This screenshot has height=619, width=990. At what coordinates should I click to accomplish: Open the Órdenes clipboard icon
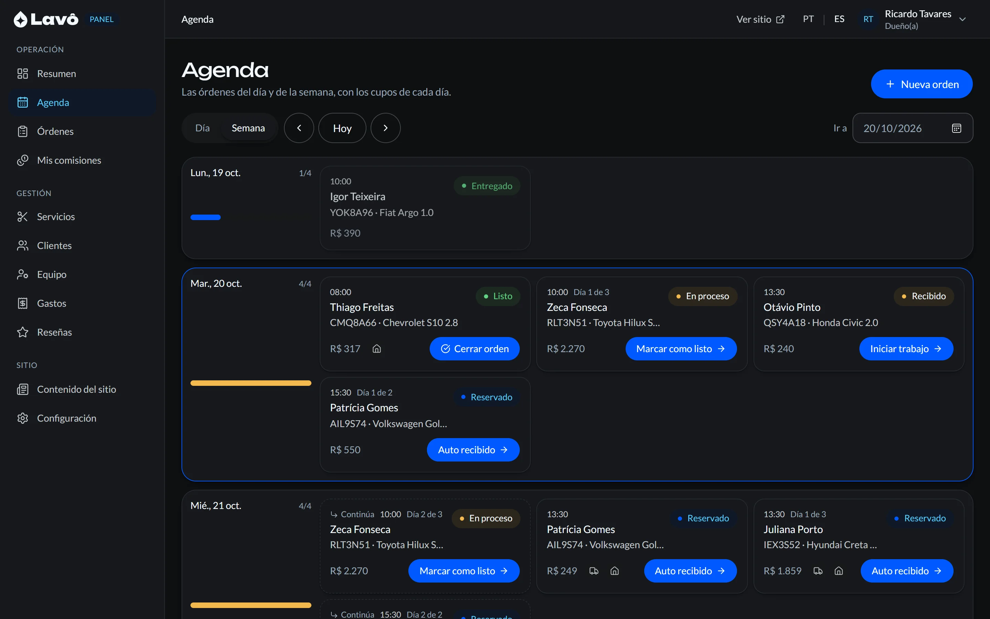[x=22, y=131]
